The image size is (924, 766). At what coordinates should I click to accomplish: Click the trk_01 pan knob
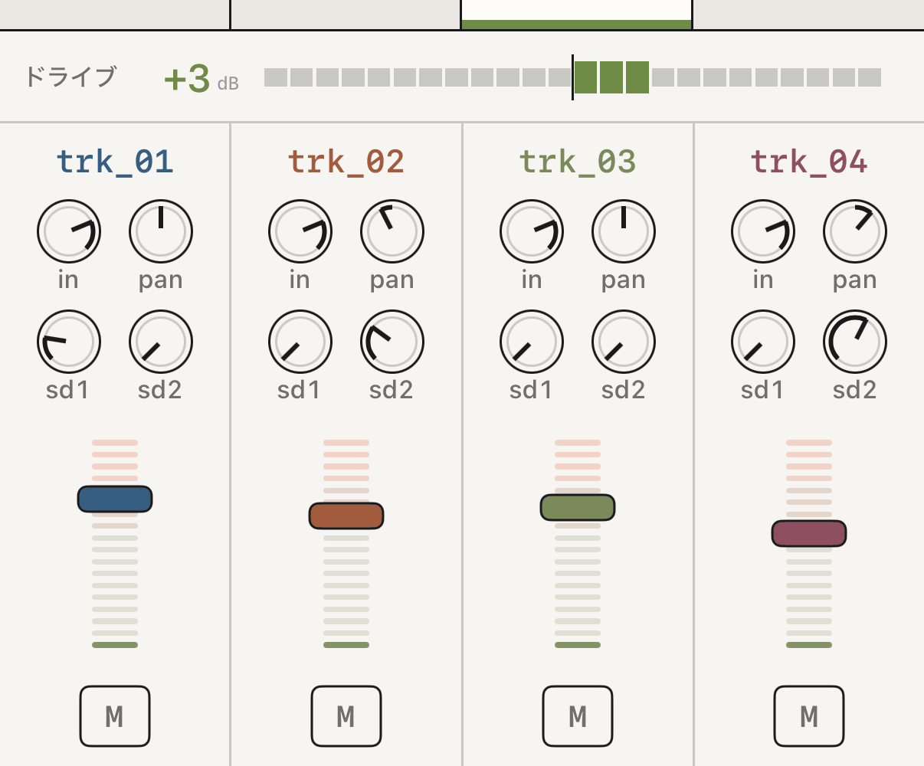(x=161, y=231)
